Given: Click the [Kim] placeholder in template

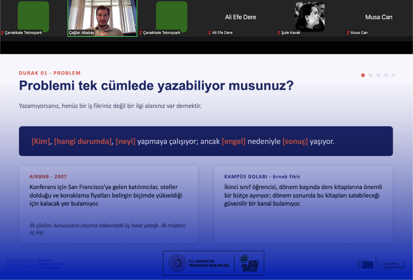Looking at the screenshot, I should coord(41,141).
